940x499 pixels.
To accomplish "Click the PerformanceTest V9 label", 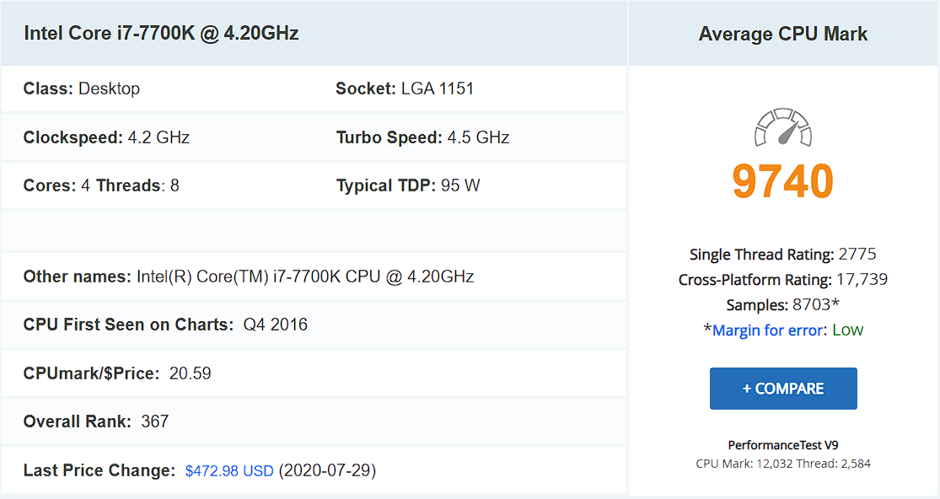I will tap(783, 445).
